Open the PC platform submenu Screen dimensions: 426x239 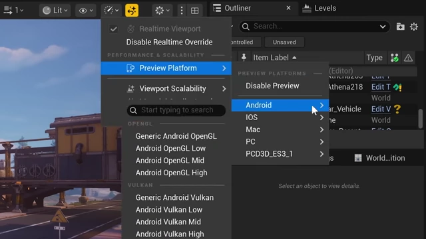click(x=280, y=141)
